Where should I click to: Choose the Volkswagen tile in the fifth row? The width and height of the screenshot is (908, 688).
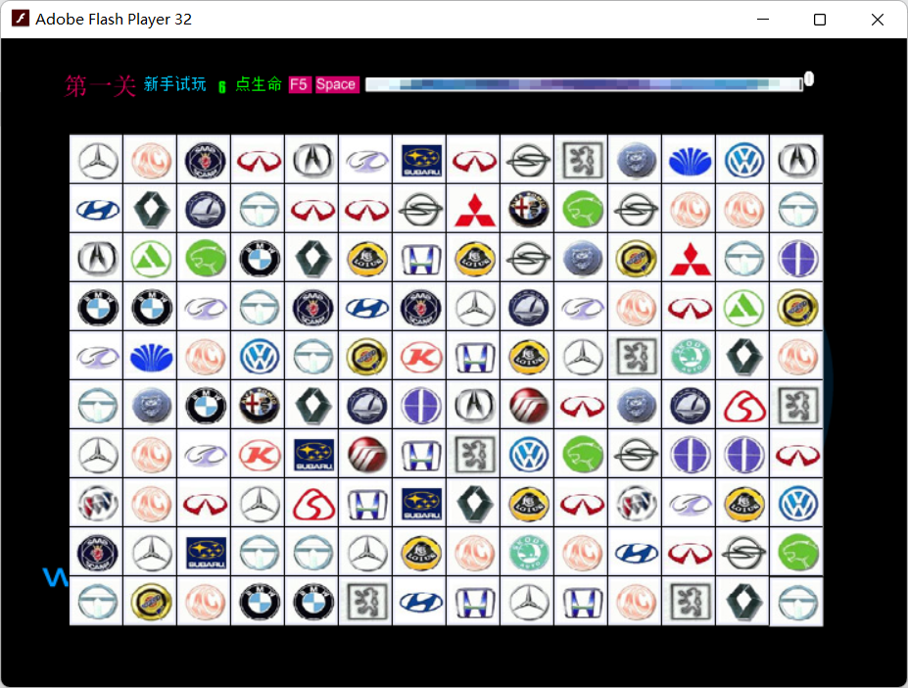[259, 357]
